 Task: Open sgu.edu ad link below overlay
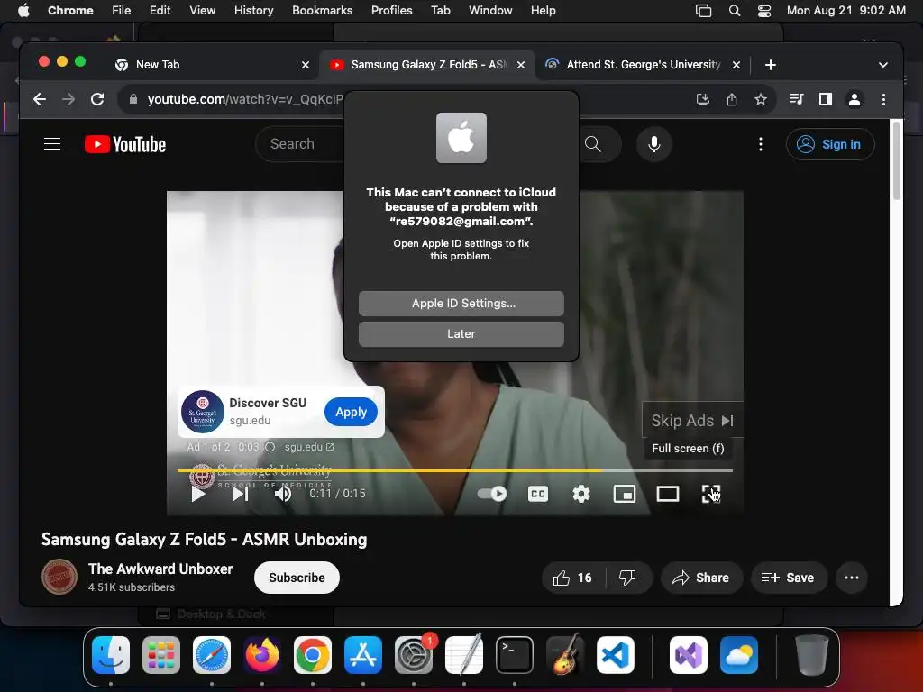pyautogui.click(x=309, y=447)
